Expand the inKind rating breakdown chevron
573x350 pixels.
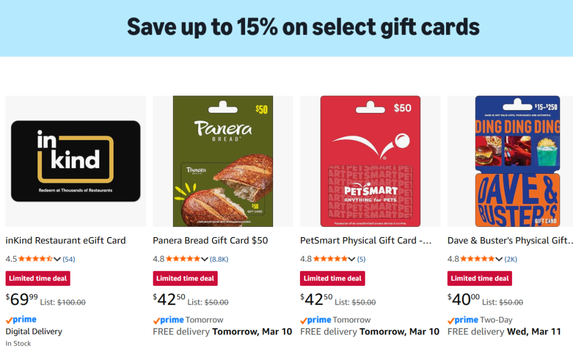[57, 259]
